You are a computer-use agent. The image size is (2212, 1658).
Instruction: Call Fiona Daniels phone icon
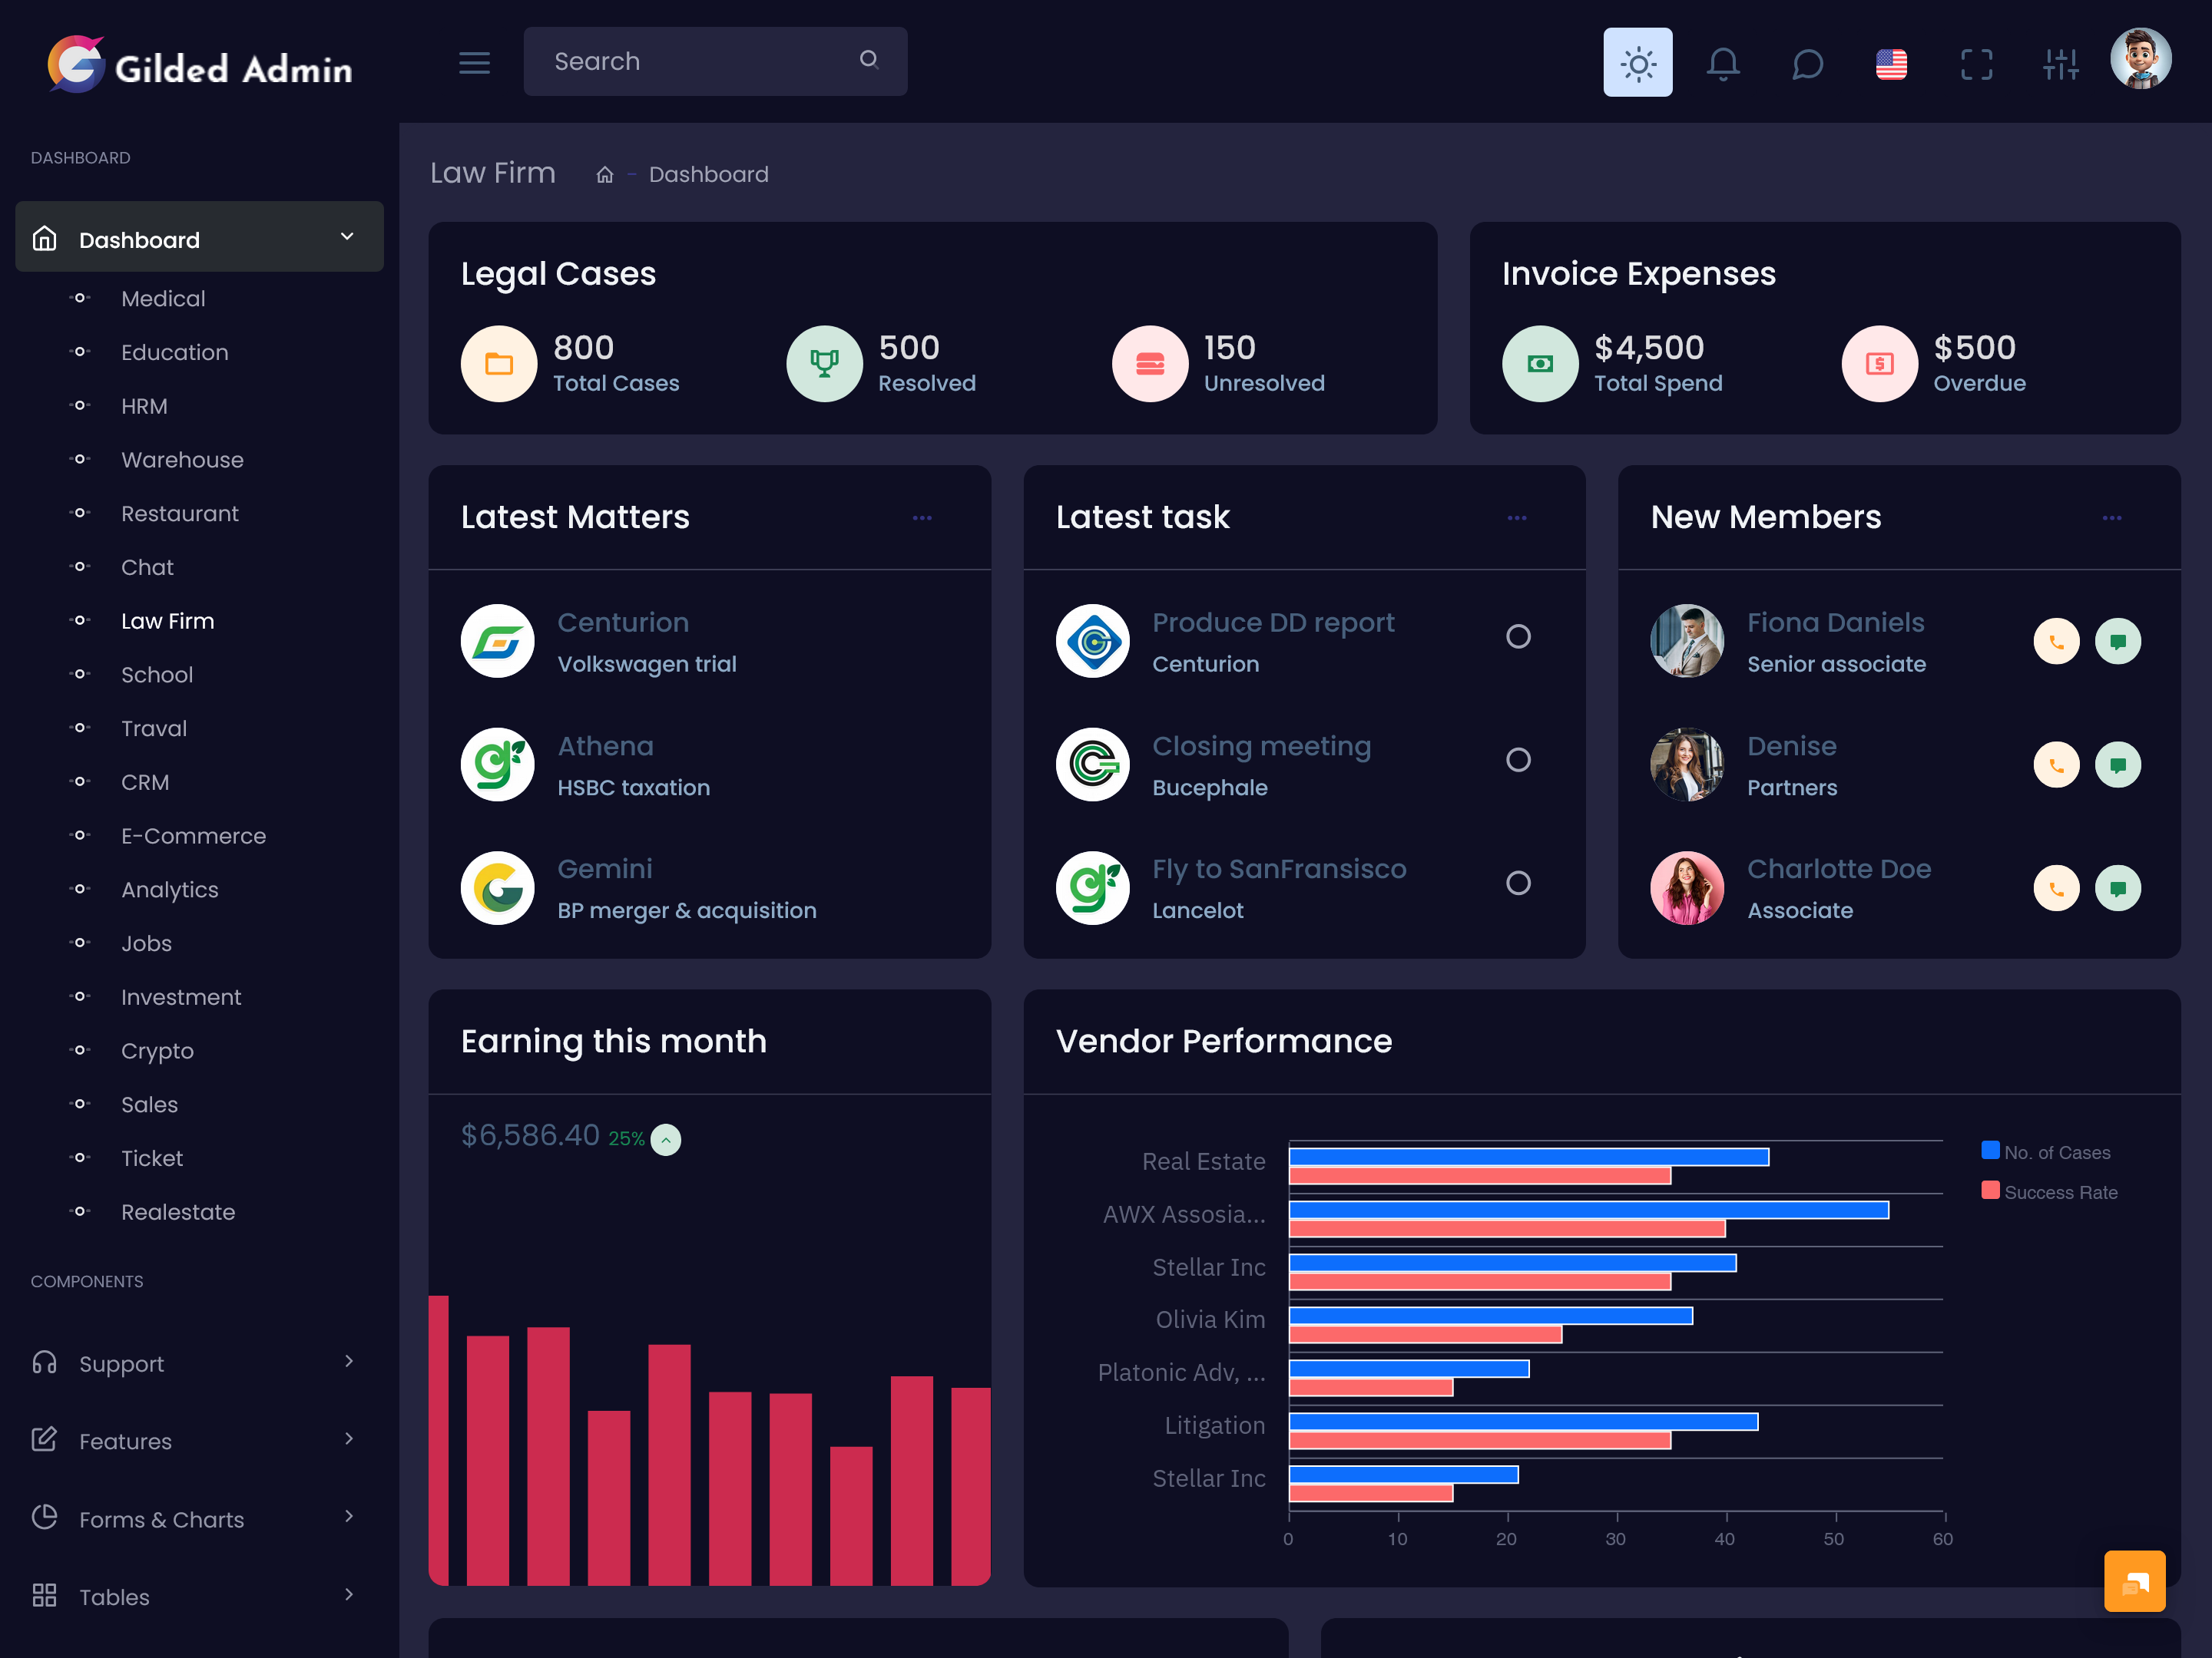click(x=2056, y=642)
